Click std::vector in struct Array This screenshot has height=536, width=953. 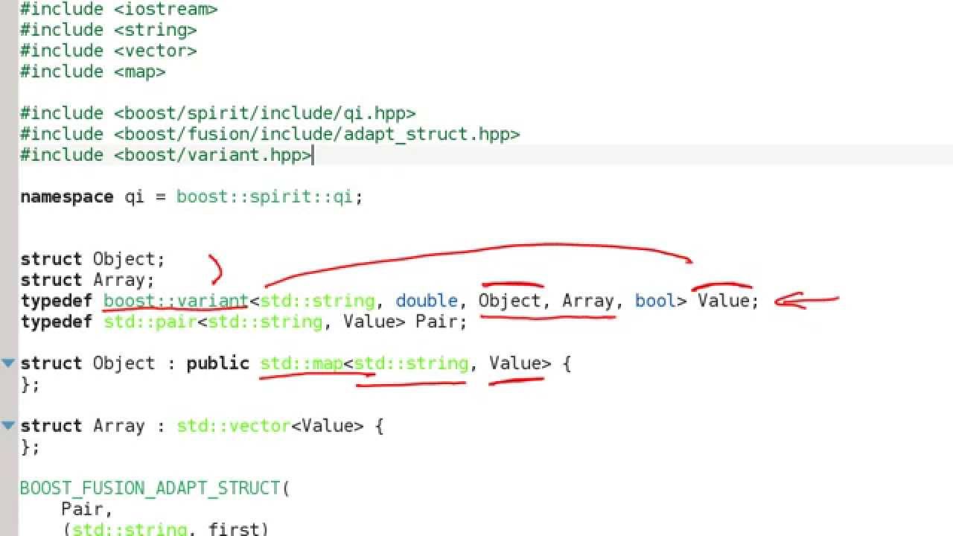pyautogui.click(x=233, y=426)
